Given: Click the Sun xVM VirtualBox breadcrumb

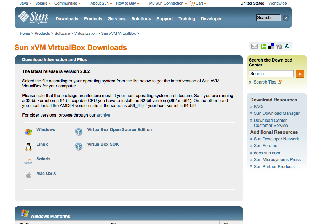Looking at the screenshot, I should pos(118,33).
